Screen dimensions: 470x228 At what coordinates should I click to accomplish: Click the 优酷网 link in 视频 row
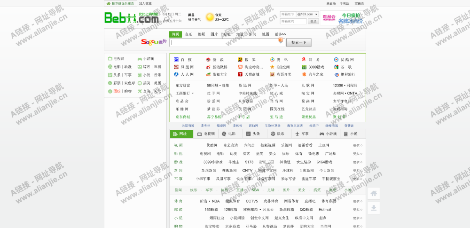click(x=212, y=145)
